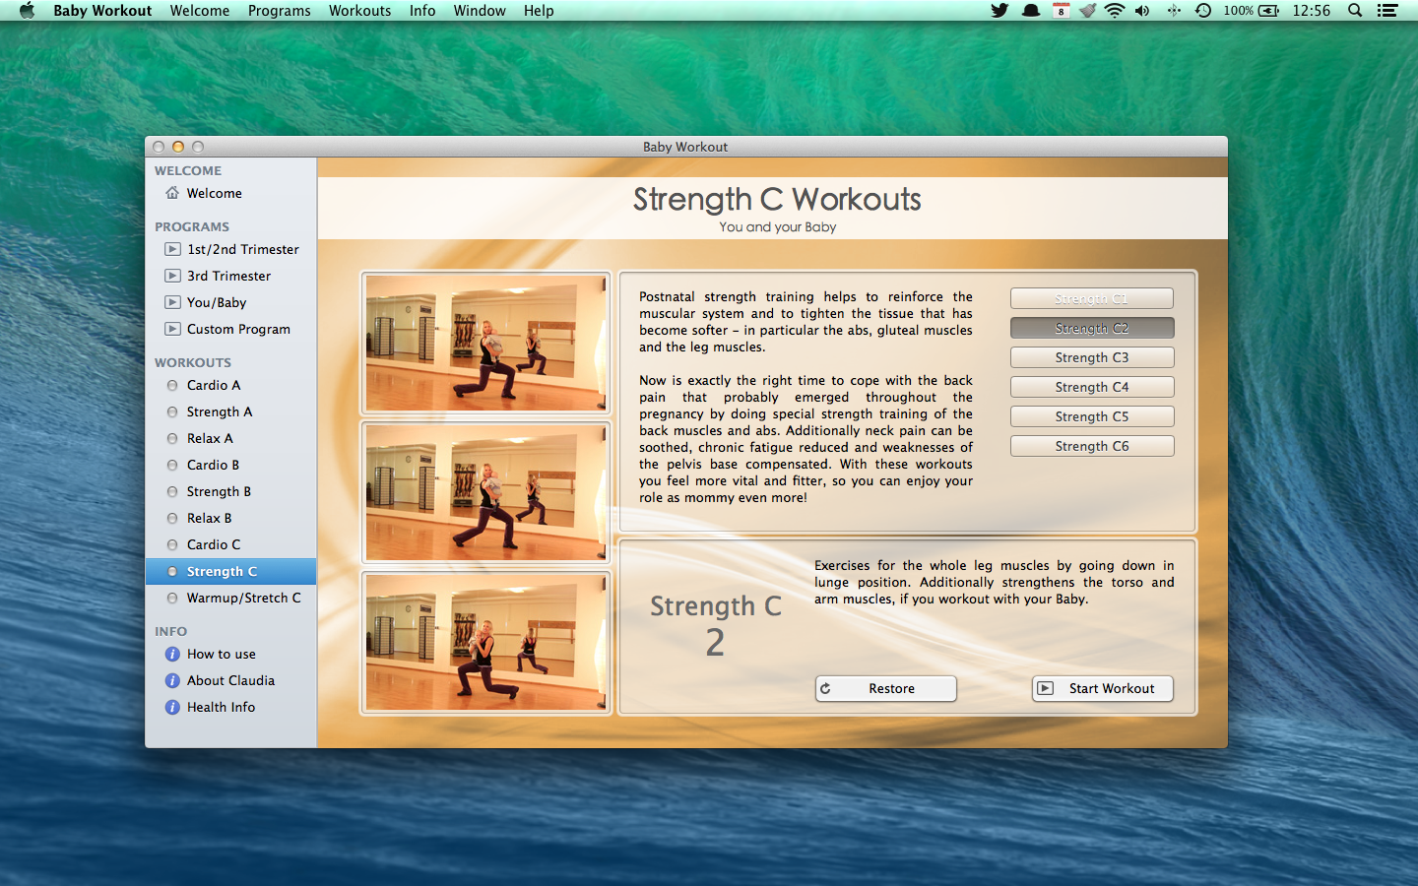Open the Help menu
Screen dimensions: 1418x886
[x=539, y=11]
